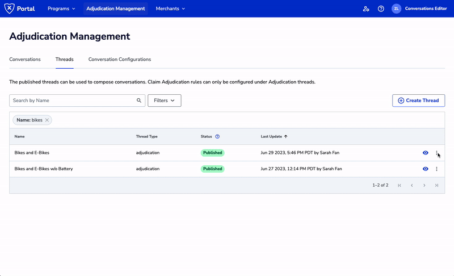Expand the Programs dropdown menu

[x=61, y=9]
